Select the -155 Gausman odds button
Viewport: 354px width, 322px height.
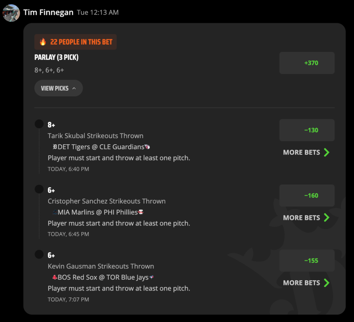pos(307,261)
